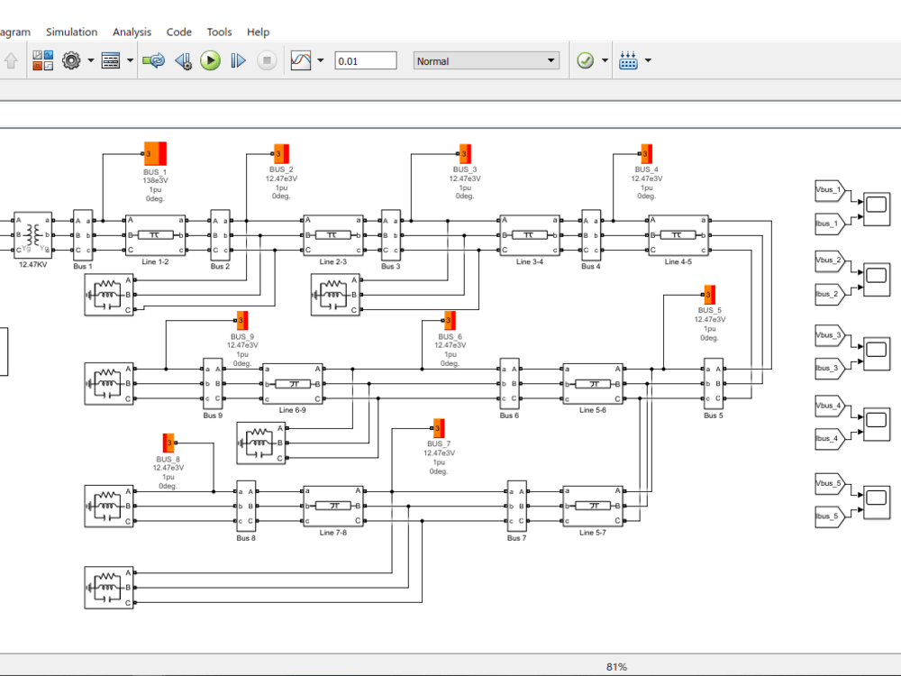
Task: Select the Line 3-4 block
Action: point(530,235)
